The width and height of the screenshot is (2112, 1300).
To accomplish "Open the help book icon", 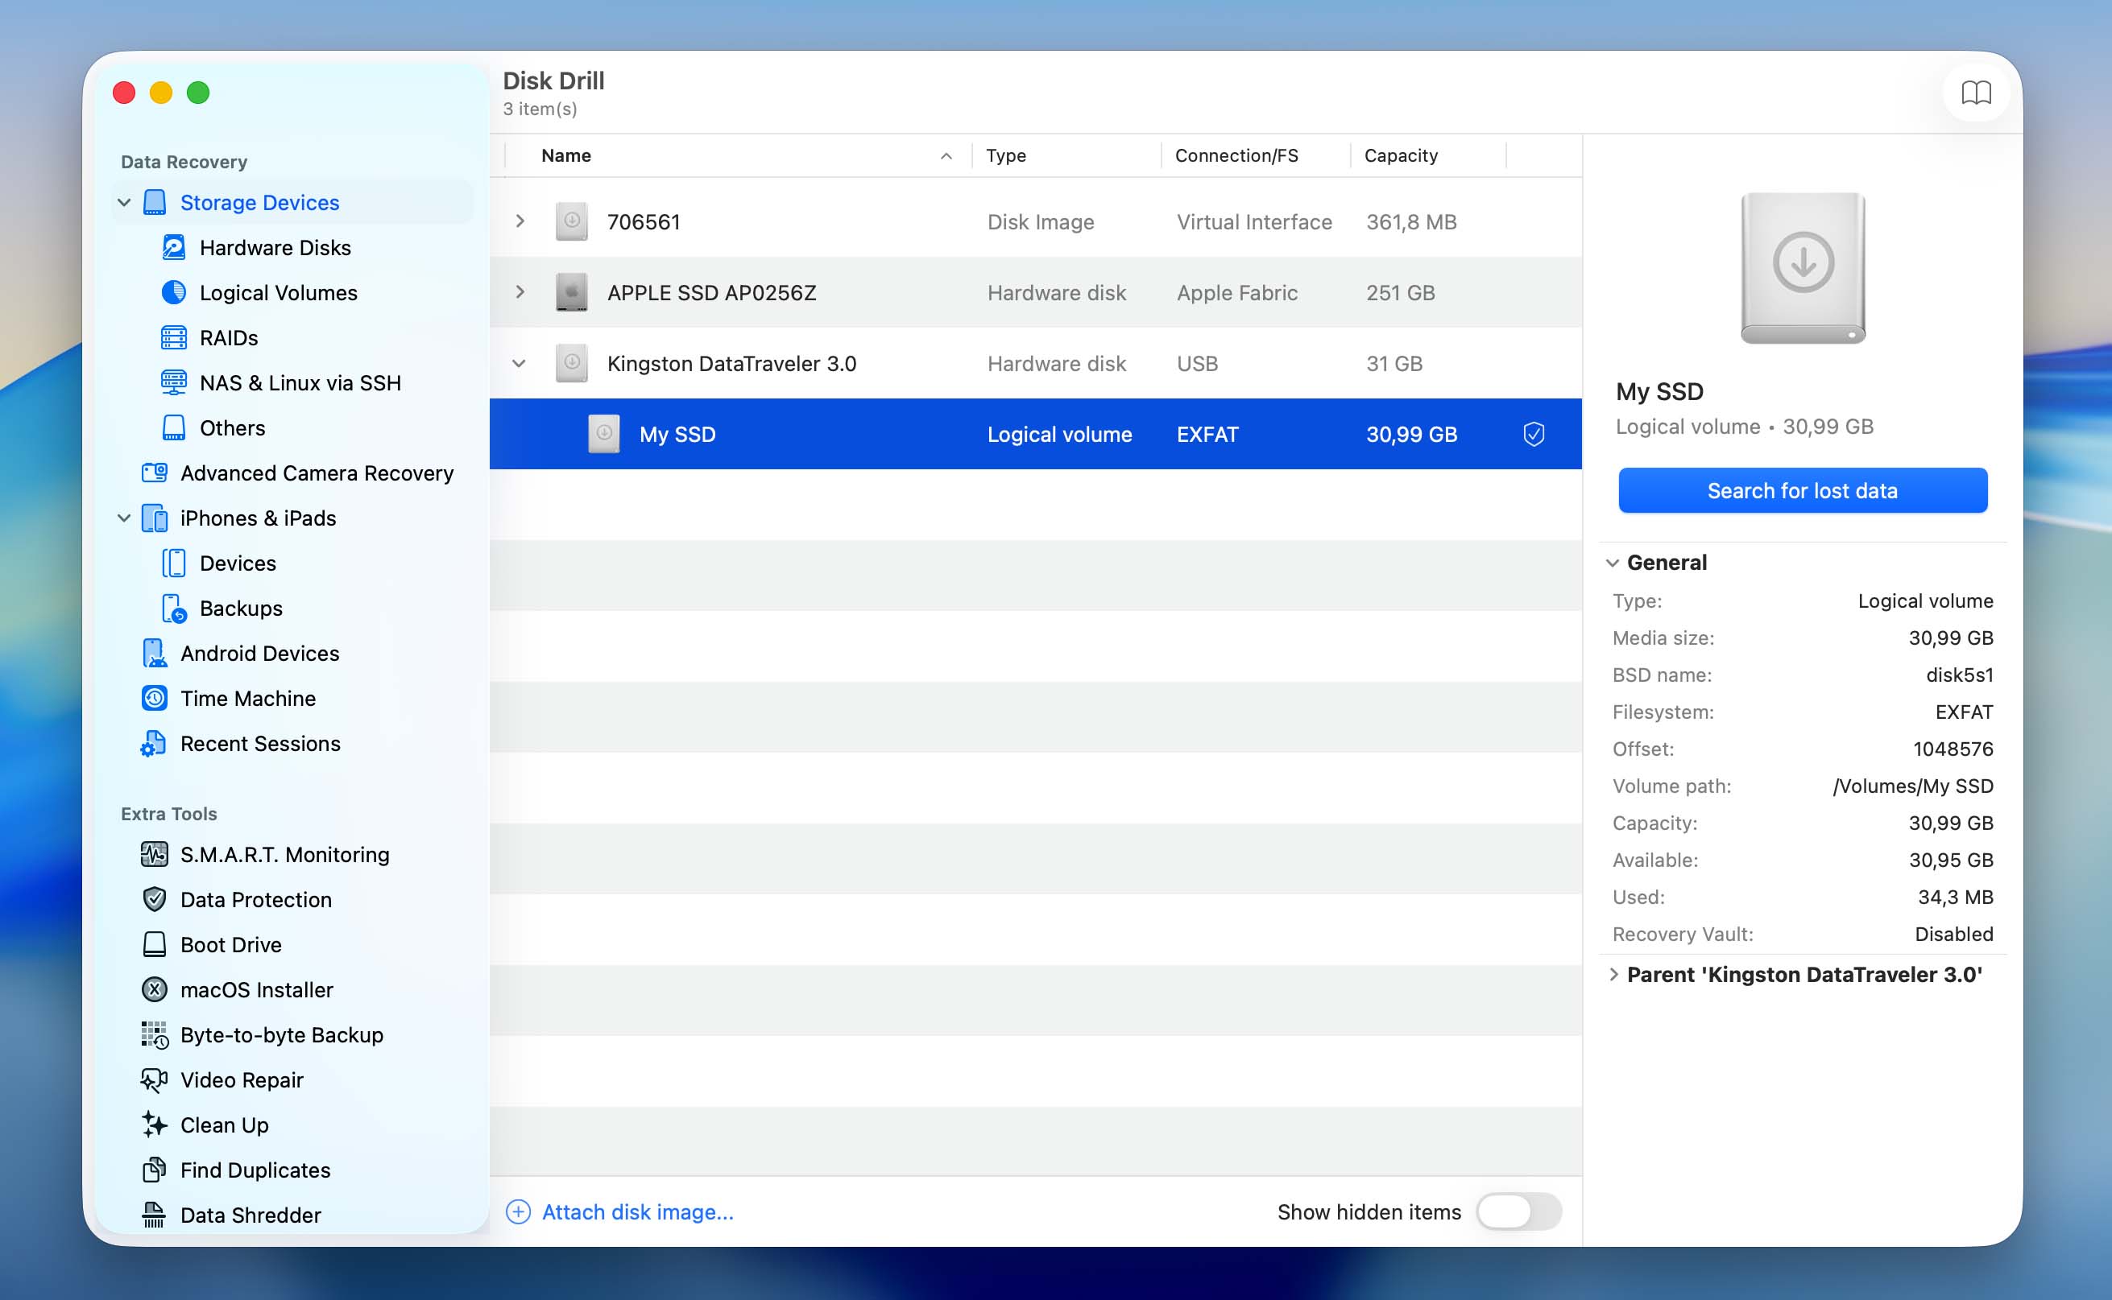I will click(1975, 92).
